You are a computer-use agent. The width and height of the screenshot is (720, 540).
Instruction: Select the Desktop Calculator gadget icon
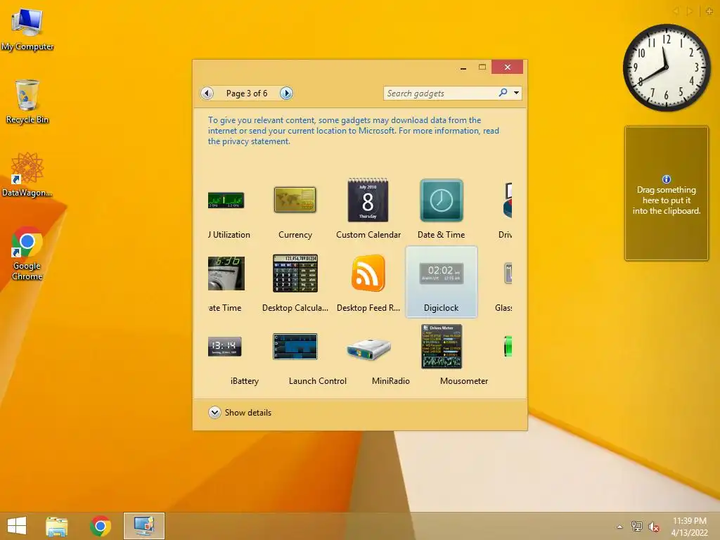click(295, 274)
